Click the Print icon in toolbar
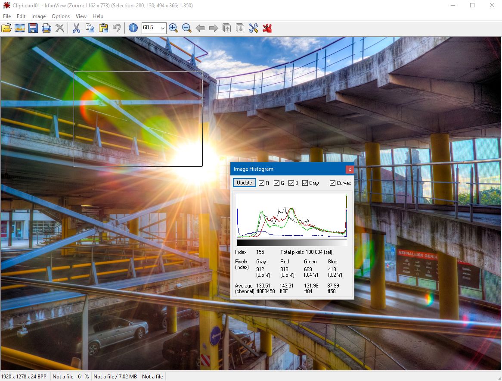The width and height of the screenshot is (502, 381). [46, 28]
